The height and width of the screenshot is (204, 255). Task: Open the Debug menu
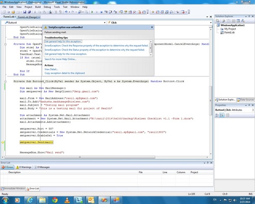[47, 7]
